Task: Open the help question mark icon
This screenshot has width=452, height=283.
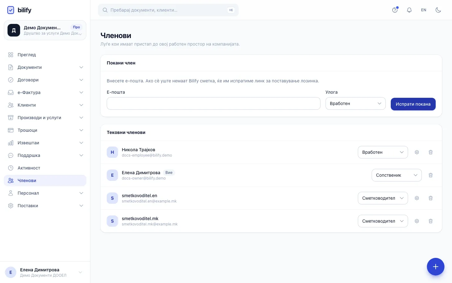Action: click(395, 10)
